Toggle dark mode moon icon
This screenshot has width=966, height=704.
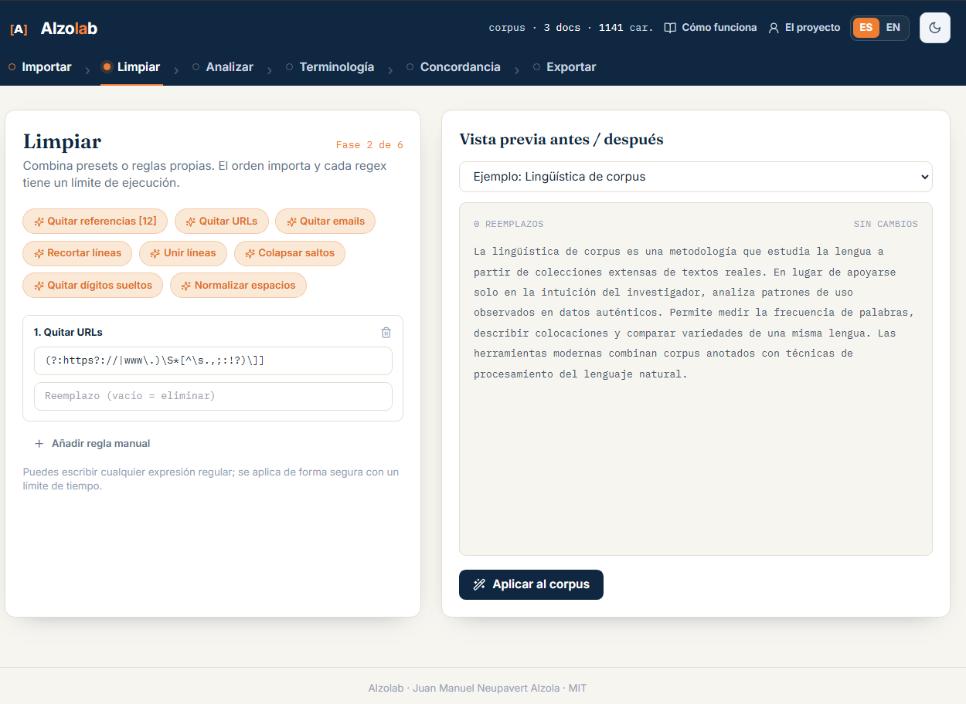click(934, 28)
